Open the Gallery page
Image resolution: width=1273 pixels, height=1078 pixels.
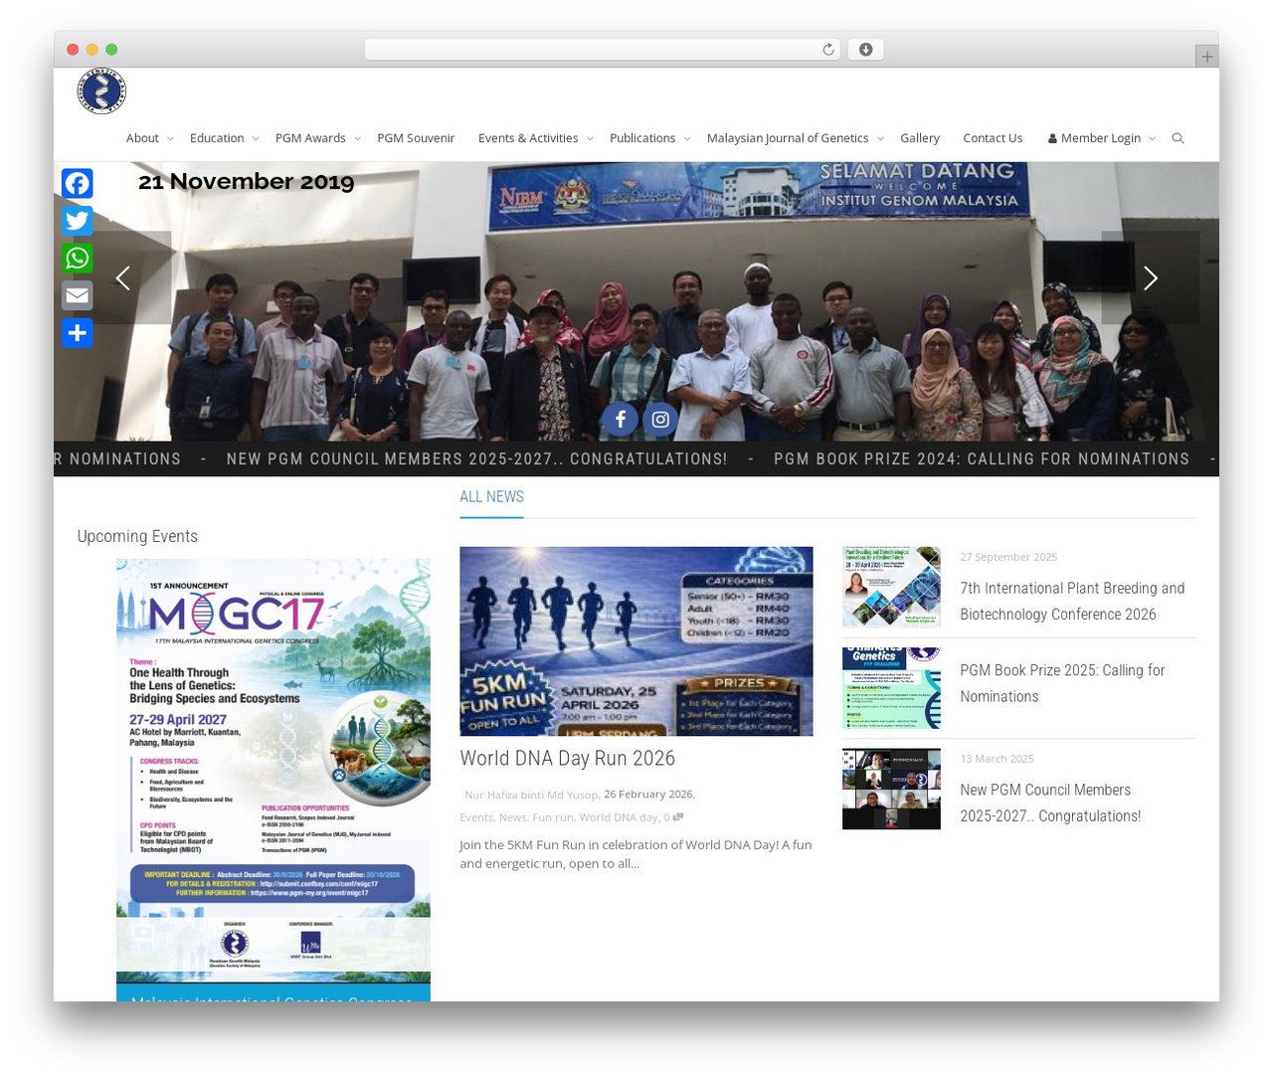point(920,138)
